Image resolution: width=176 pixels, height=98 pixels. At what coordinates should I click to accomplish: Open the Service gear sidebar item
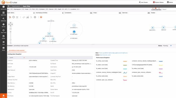pos(4,25)
